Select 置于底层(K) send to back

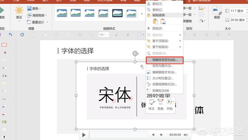coord(160,47)
